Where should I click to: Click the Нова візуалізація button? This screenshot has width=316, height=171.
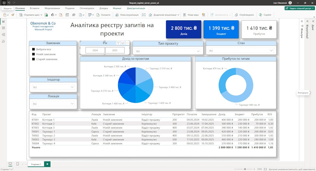click(x=127, y=15)
